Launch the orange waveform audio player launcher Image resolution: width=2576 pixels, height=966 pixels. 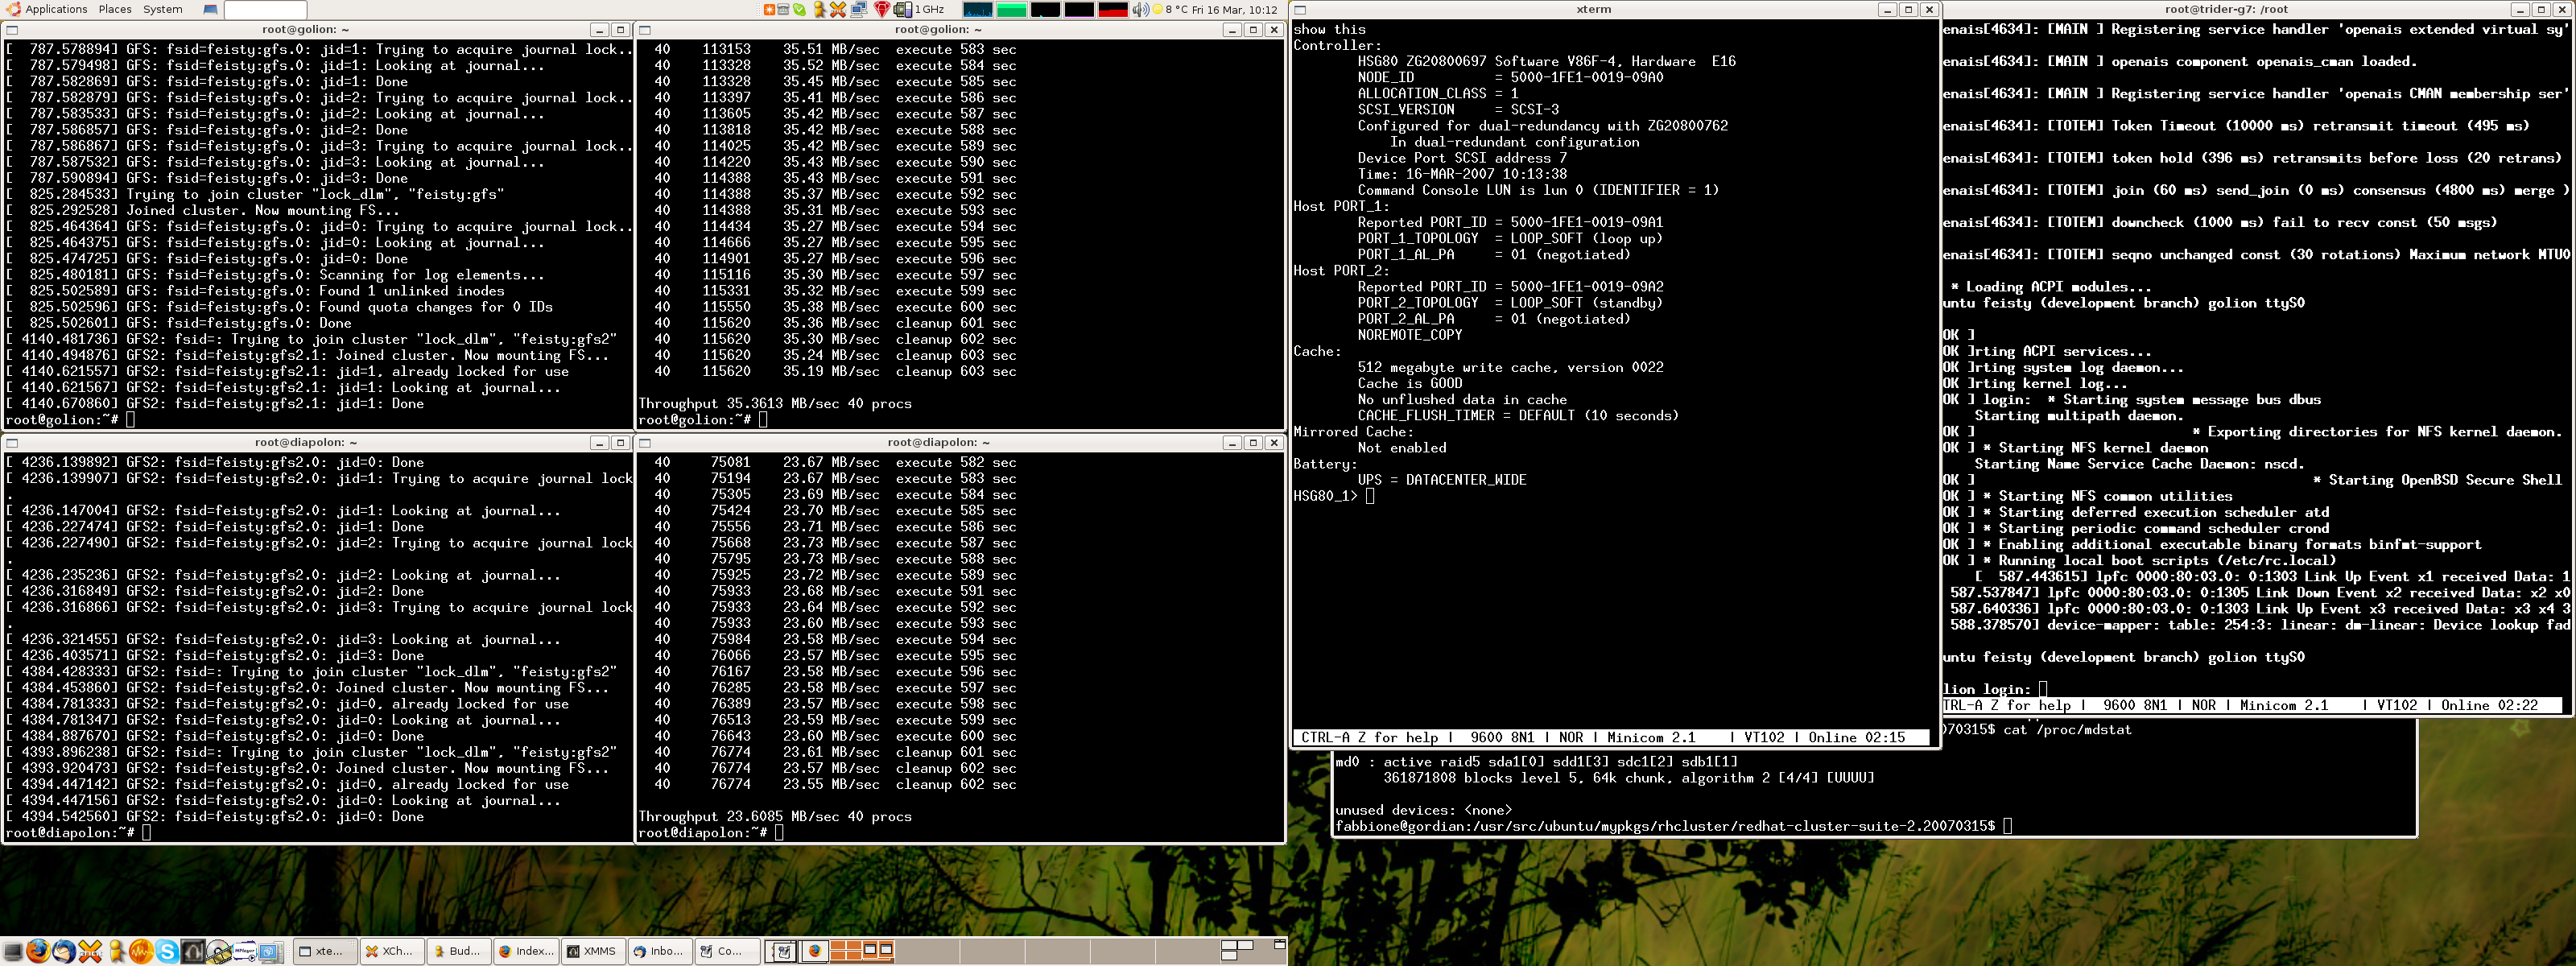[141, 951]
